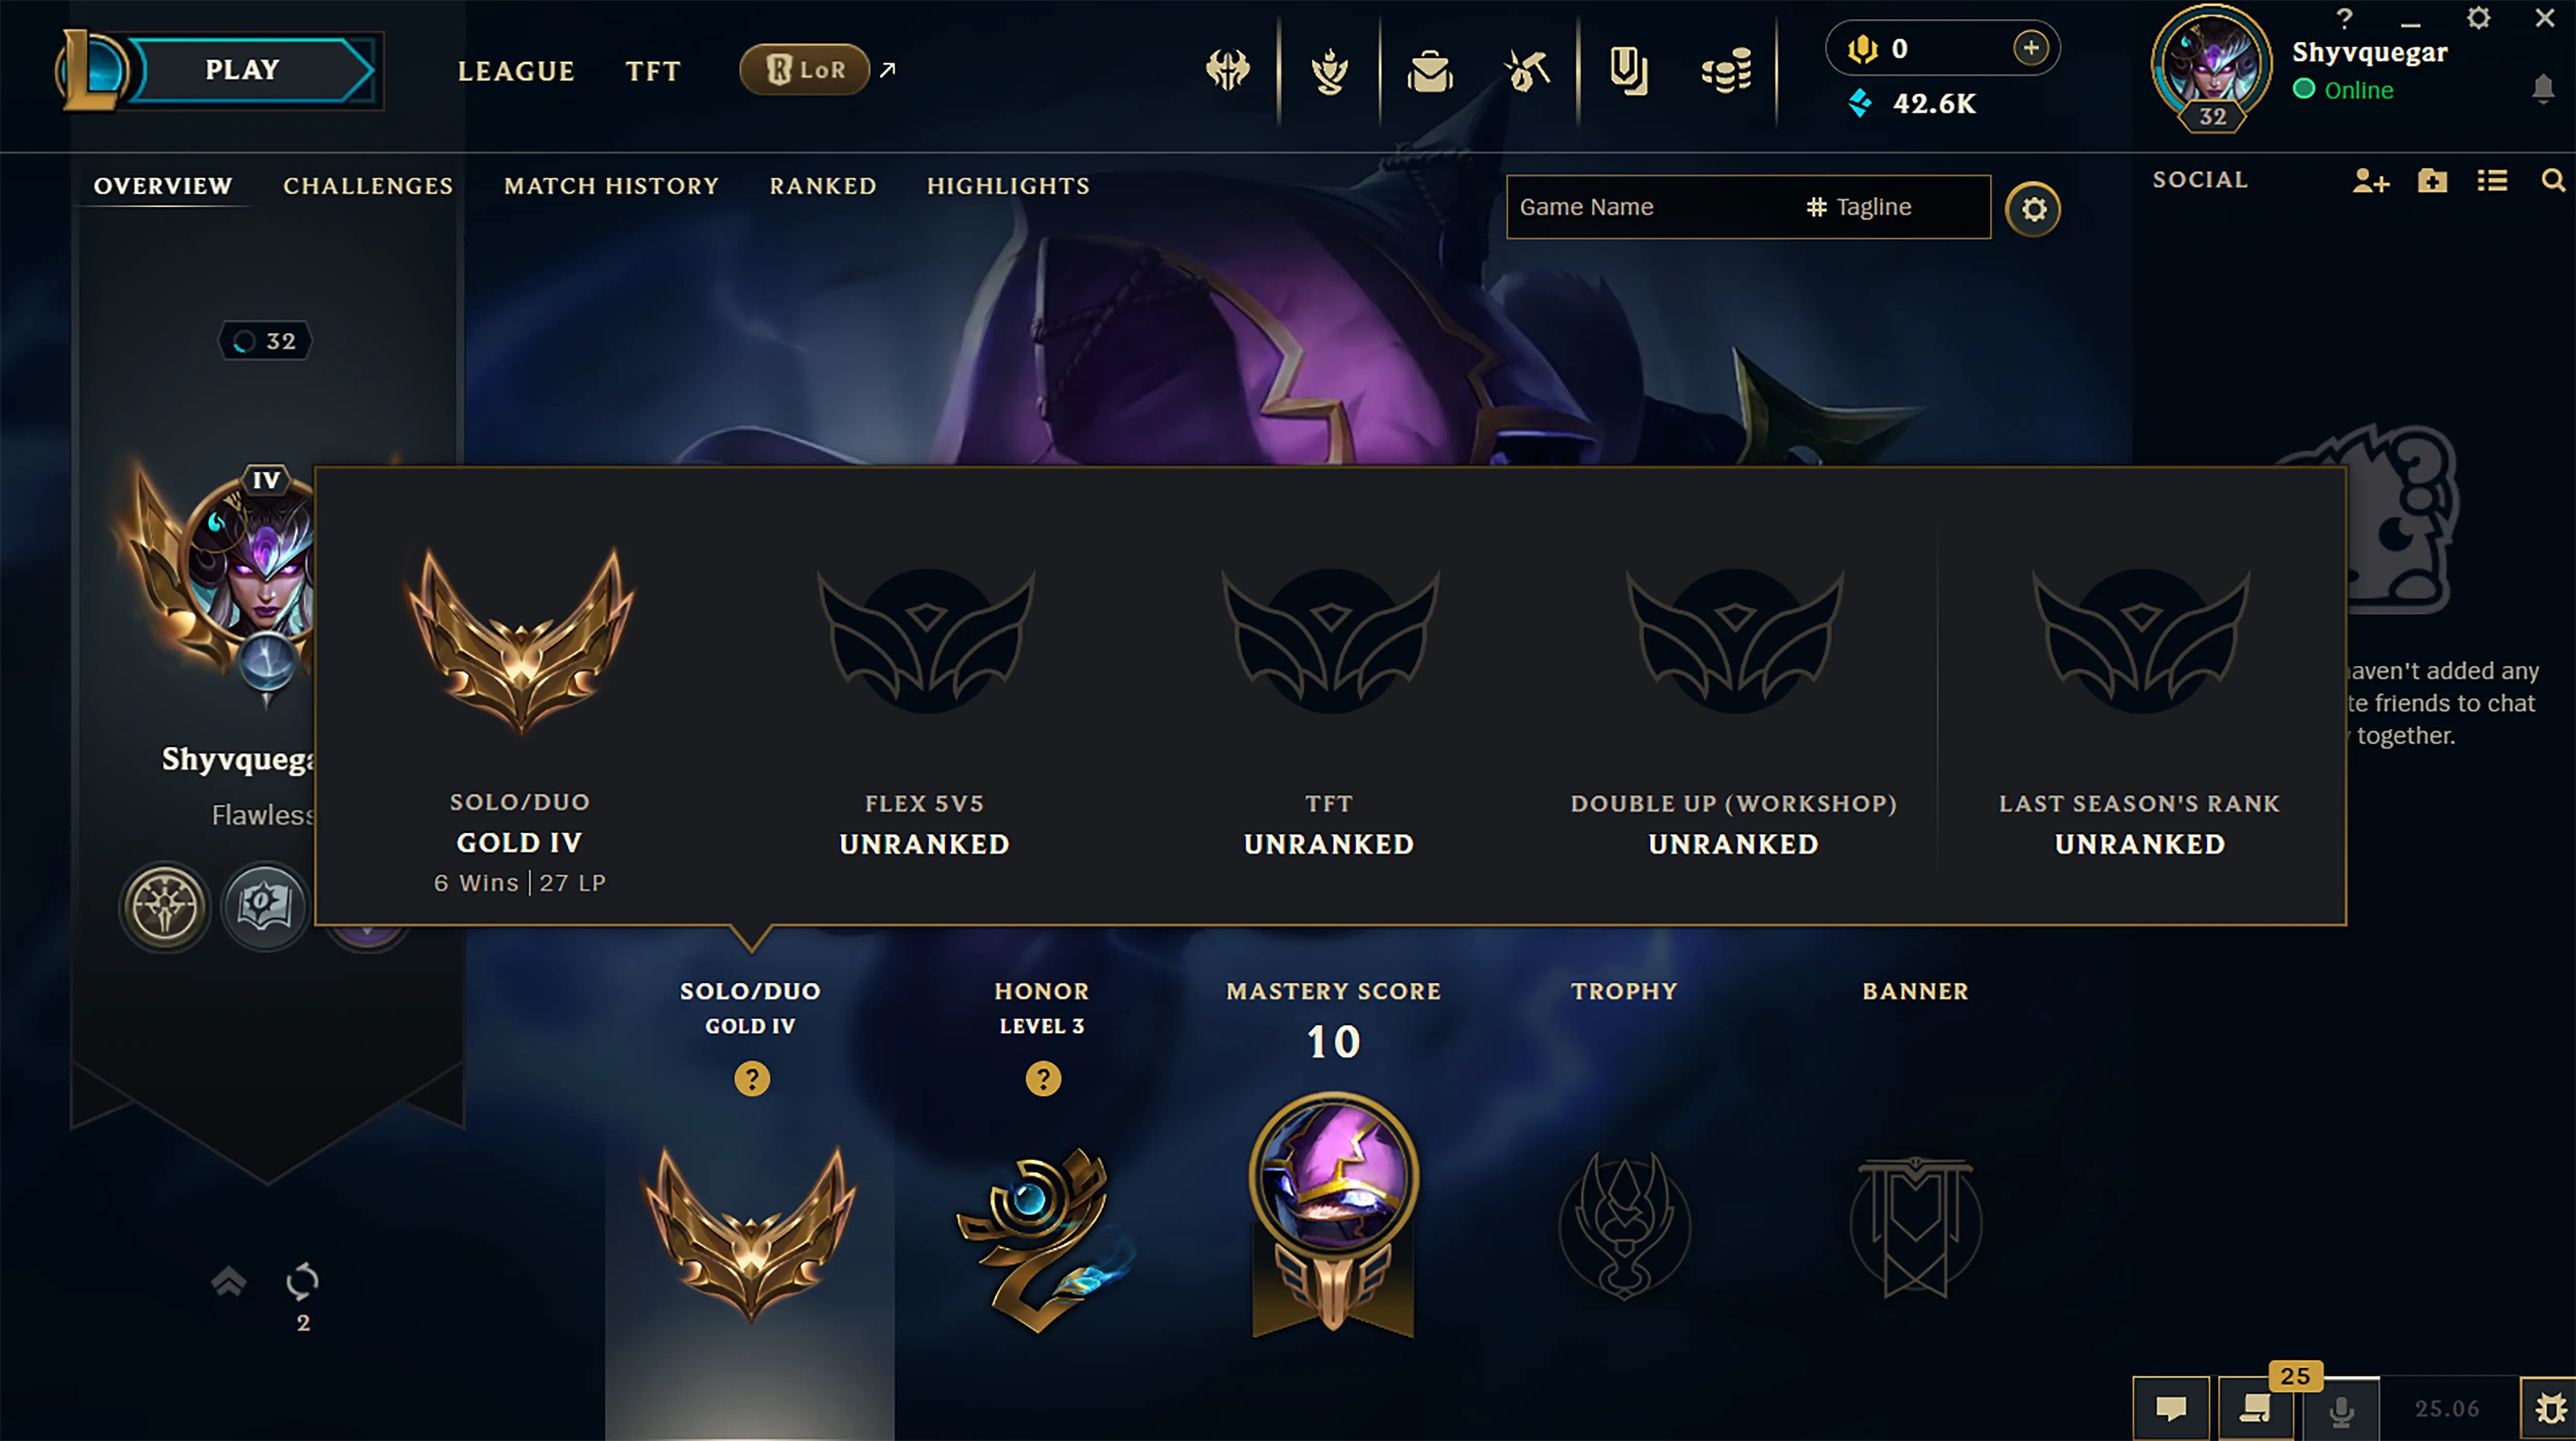Open the friend list filter icon
The height and width of the screenshot is (1441, 2576).
[2492, 181]
